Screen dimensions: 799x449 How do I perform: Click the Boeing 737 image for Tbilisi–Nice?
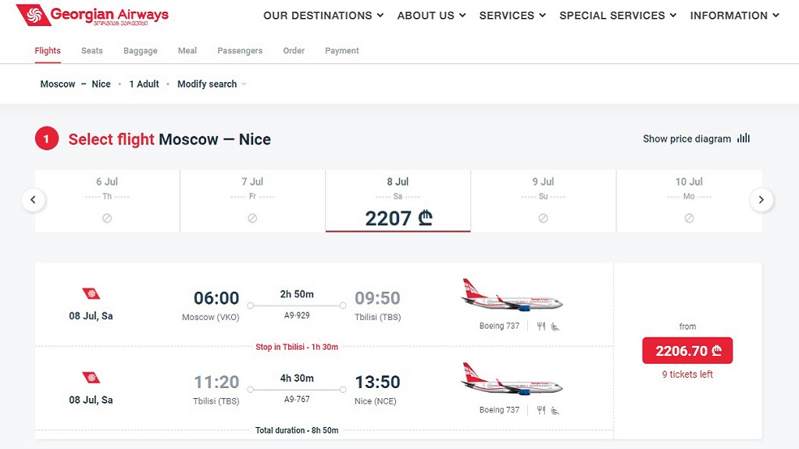click(x=512, y=380)
